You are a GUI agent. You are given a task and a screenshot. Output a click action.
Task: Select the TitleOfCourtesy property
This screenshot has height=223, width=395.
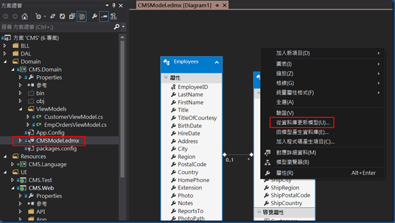197,118
